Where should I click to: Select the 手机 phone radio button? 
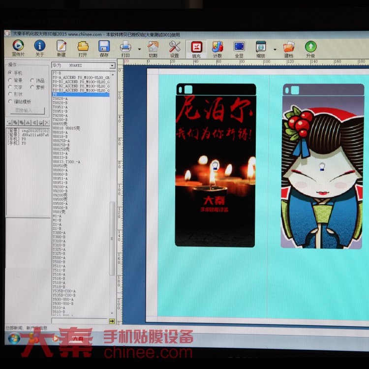[15, 73]
